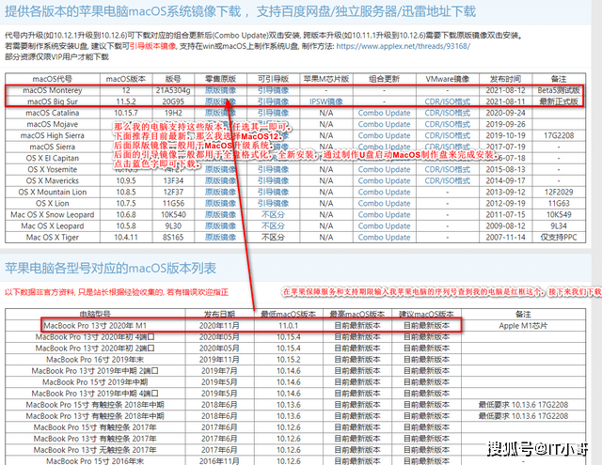The width and height of the screenshot is (602, 465).
Task: Open Combo Update link for OS X Lion
Action: [x=384, y=204]
